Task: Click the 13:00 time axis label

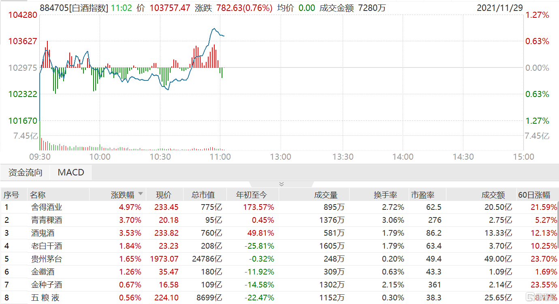Action: [281, 157]
